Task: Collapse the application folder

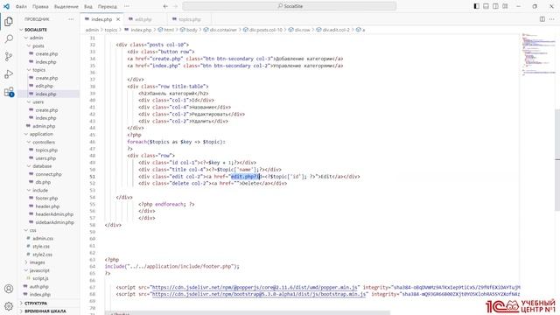Action: pyautogui.click(x=41, y=134)
